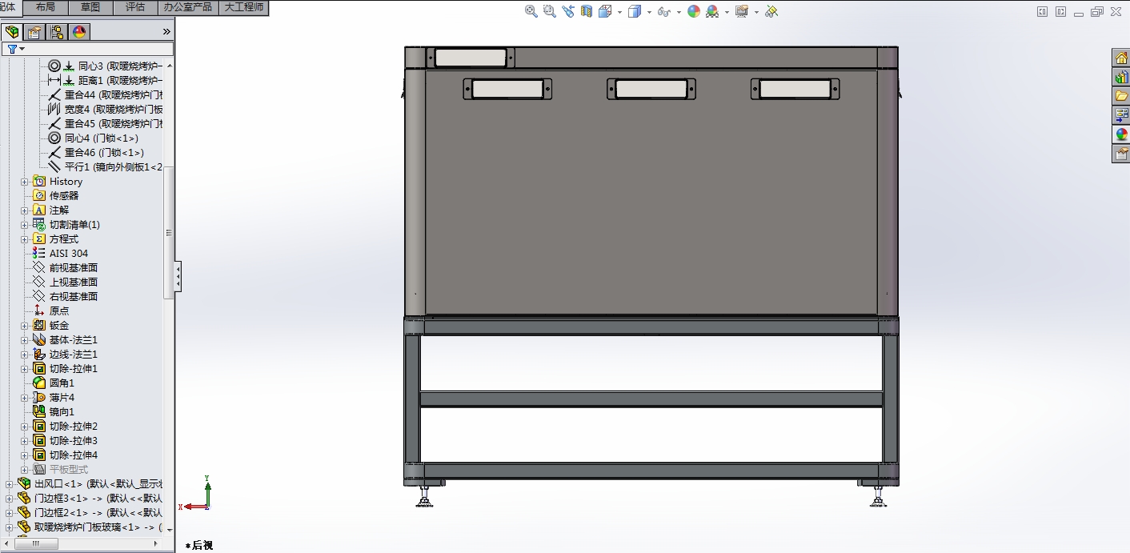The height and width of the screenshot is (553, 1130).
Task: Open Apply Scene dropdown arrow
Action: (x=726, y=12)
